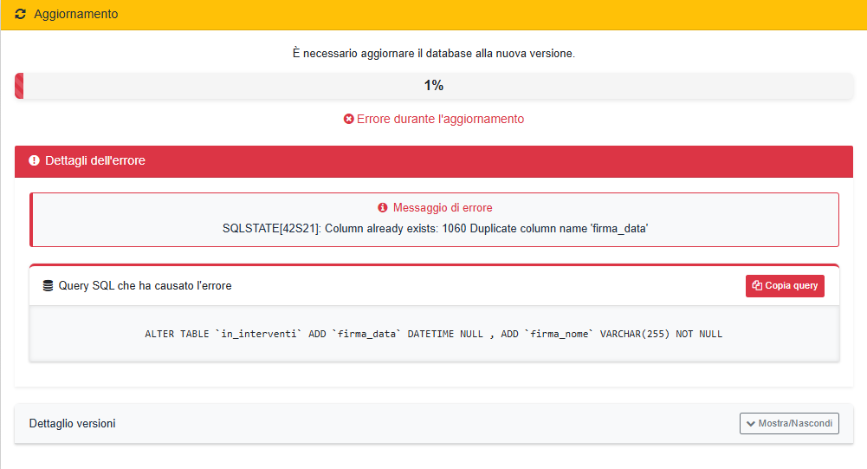Click the database icon beside Query SQL

[48, 285]
